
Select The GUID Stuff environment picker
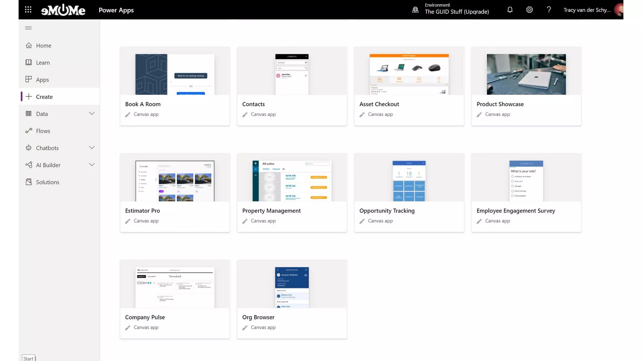pyautogui.click(x=457, y=12)
